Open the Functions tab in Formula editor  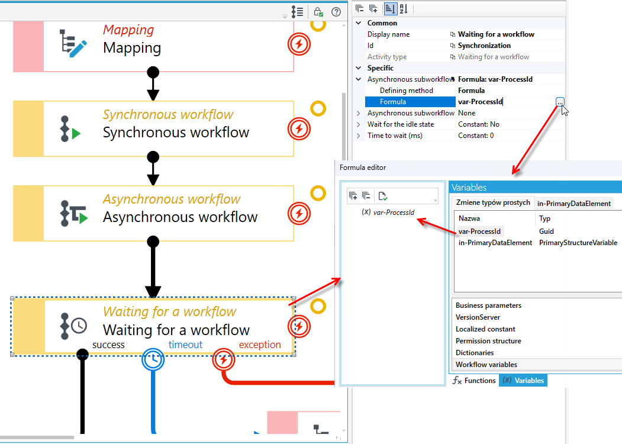[475, 381]
